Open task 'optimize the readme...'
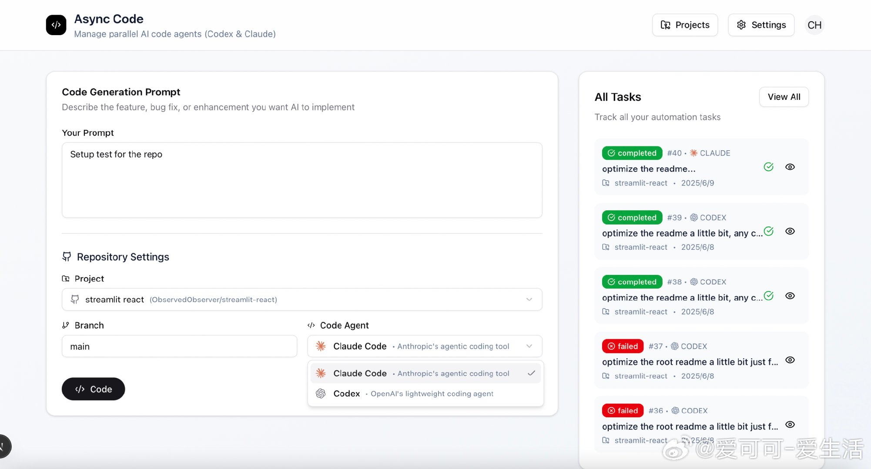Image resolution: width=871 pixels, height=469 pixels. click(649, 168)
